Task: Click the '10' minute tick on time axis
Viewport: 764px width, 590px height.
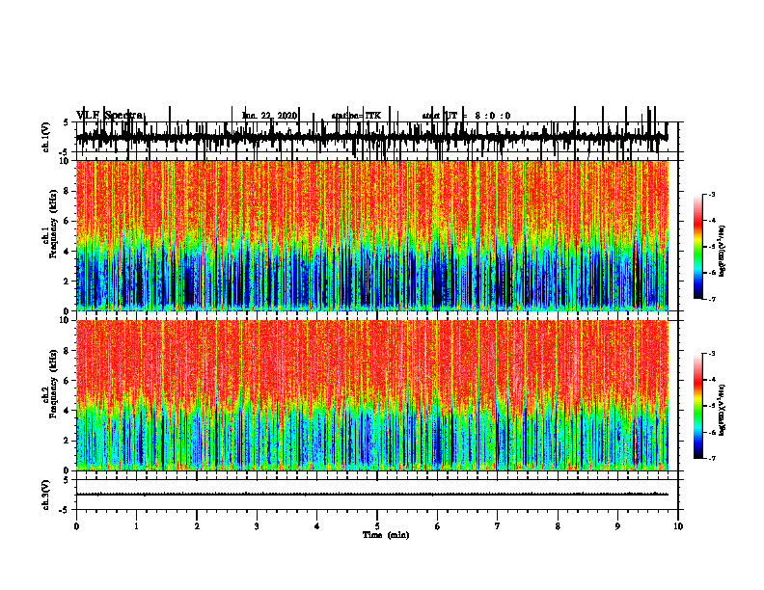Action: [x=678, y=526]
